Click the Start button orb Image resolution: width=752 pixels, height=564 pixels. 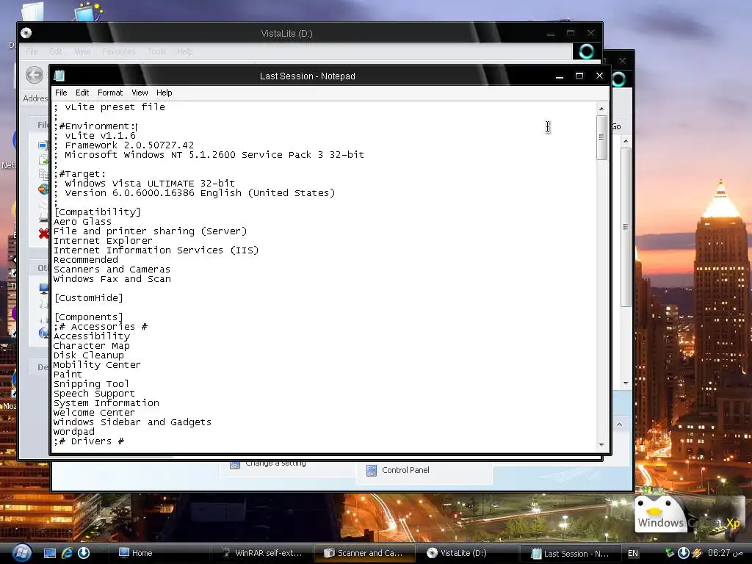click(21, 553)
